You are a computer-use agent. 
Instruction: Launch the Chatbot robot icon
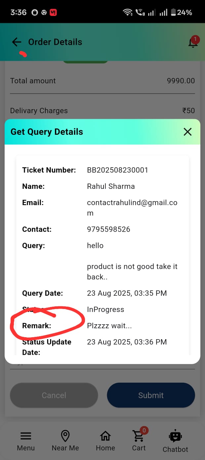click(x=175, y=436)
